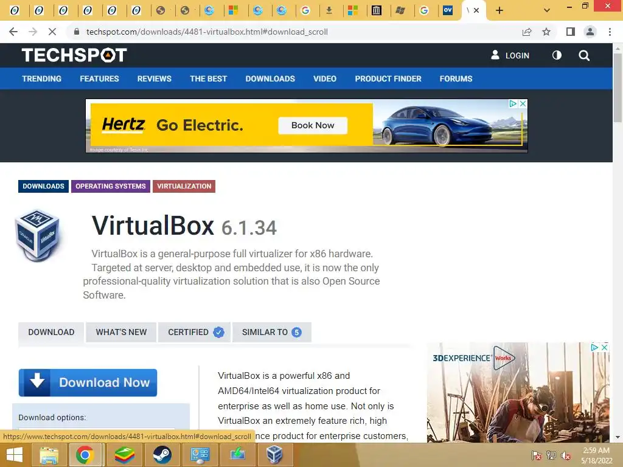Open the TechSpot logo homepage

coord(74,55)
